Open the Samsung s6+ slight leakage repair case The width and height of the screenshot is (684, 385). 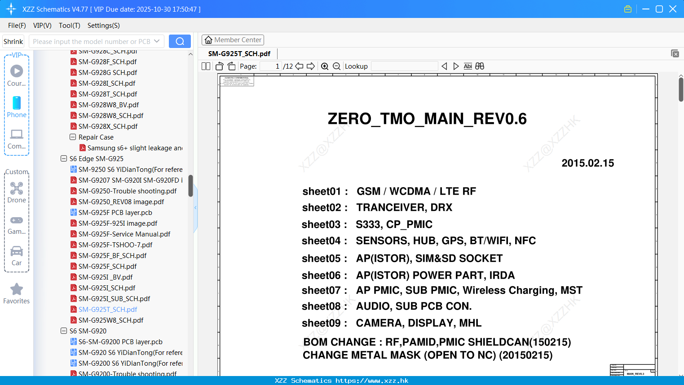click(x=135, y=148)
